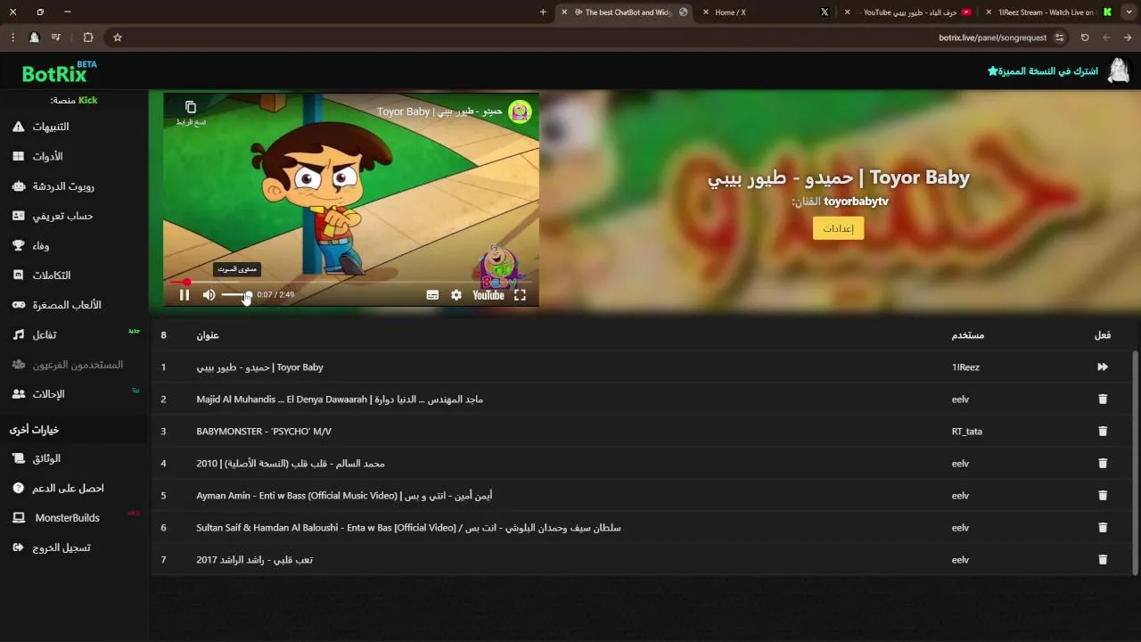Delete محمد السالم قلب قلب song request

coord(1103,464)
